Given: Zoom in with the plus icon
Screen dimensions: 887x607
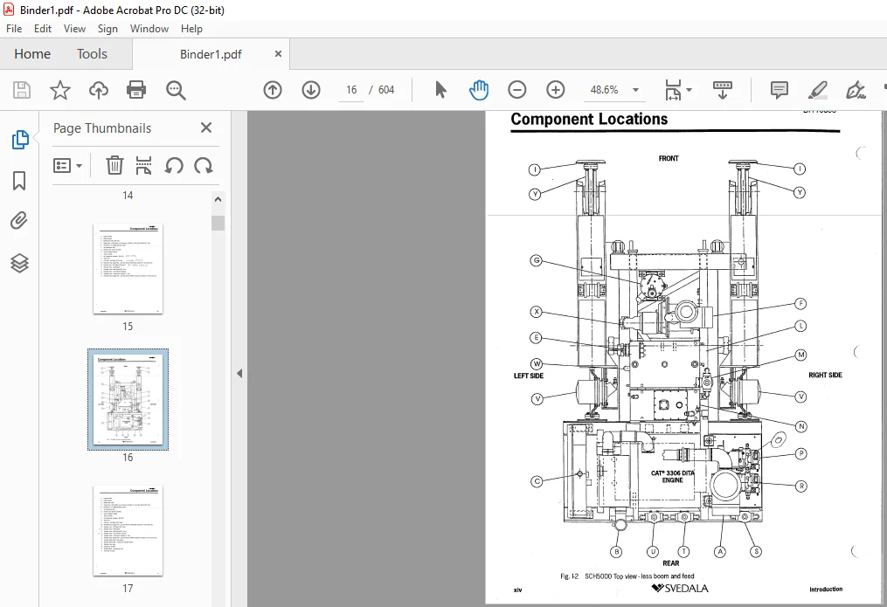Looking at the screenshot, I should pyautogui.click(x=556, y=90).
